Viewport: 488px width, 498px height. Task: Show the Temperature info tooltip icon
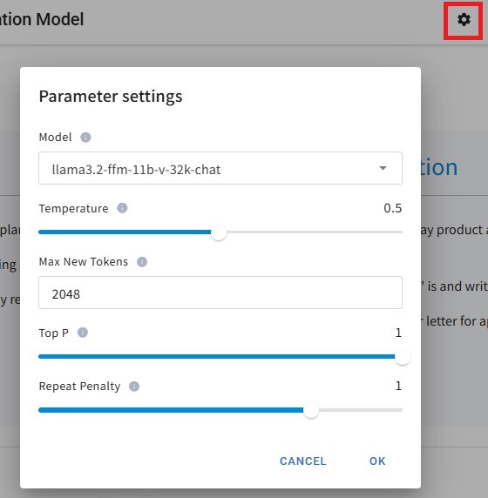point(122,208)
